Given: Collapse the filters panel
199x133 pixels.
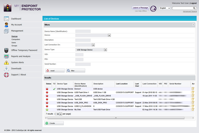Looking at the screenshot, I should click(193, 25).
